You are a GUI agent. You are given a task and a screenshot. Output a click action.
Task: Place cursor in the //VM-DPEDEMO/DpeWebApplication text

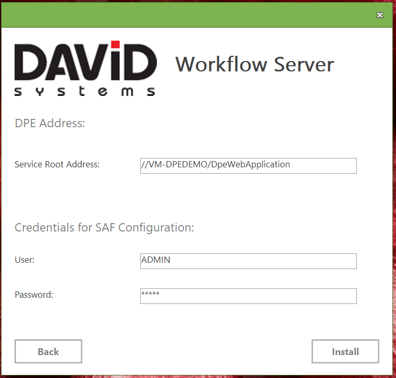coord(215,164)
